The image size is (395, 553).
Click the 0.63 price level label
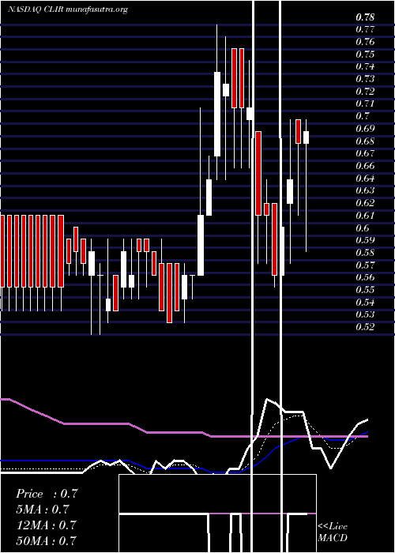tap(365, 190)
